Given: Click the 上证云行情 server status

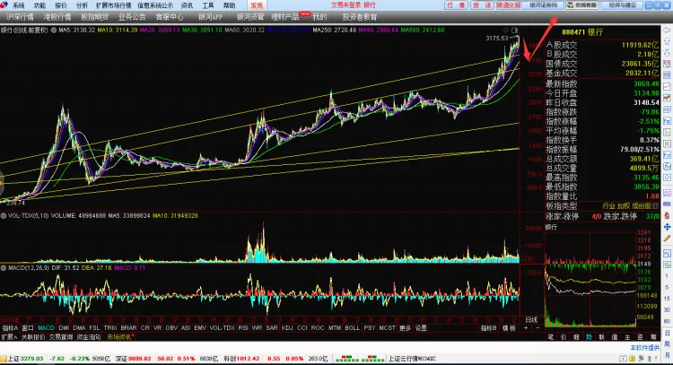Looking at the screenshot, I should click(x=412, y=359).
